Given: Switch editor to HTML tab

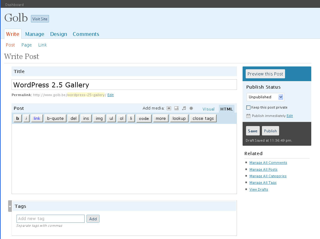Looking at the screenshot, I should [227, 109].
